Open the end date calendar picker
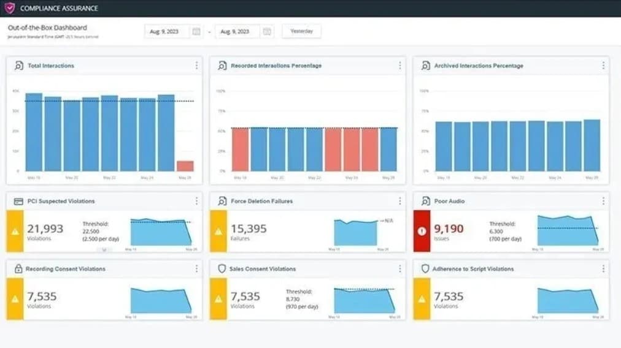 (267, 31)
